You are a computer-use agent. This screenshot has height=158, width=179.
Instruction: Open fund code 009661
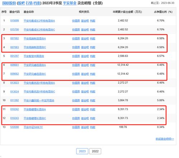(15, 65)
